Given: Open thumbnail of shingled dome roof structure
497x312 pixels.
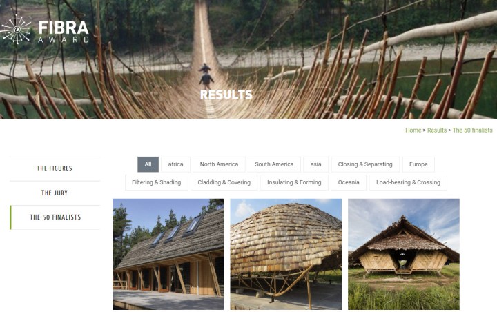Looking at the screenshot, I should point(286,254).
